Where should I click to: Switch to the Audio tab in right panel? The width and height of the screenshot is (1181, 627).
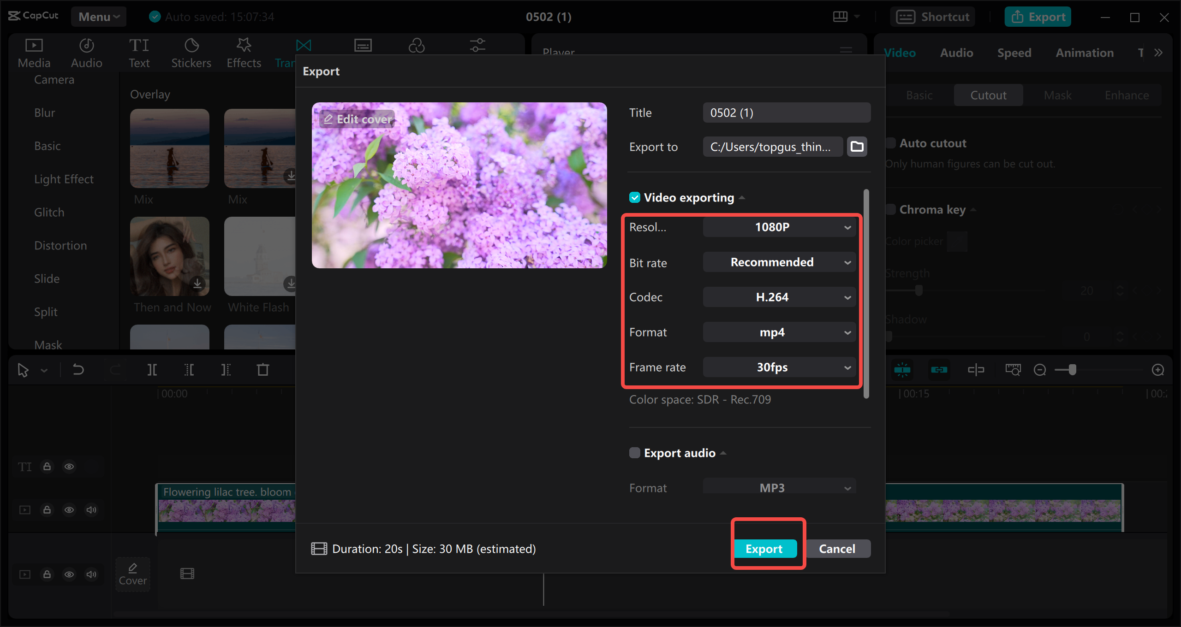click(956, 53)
